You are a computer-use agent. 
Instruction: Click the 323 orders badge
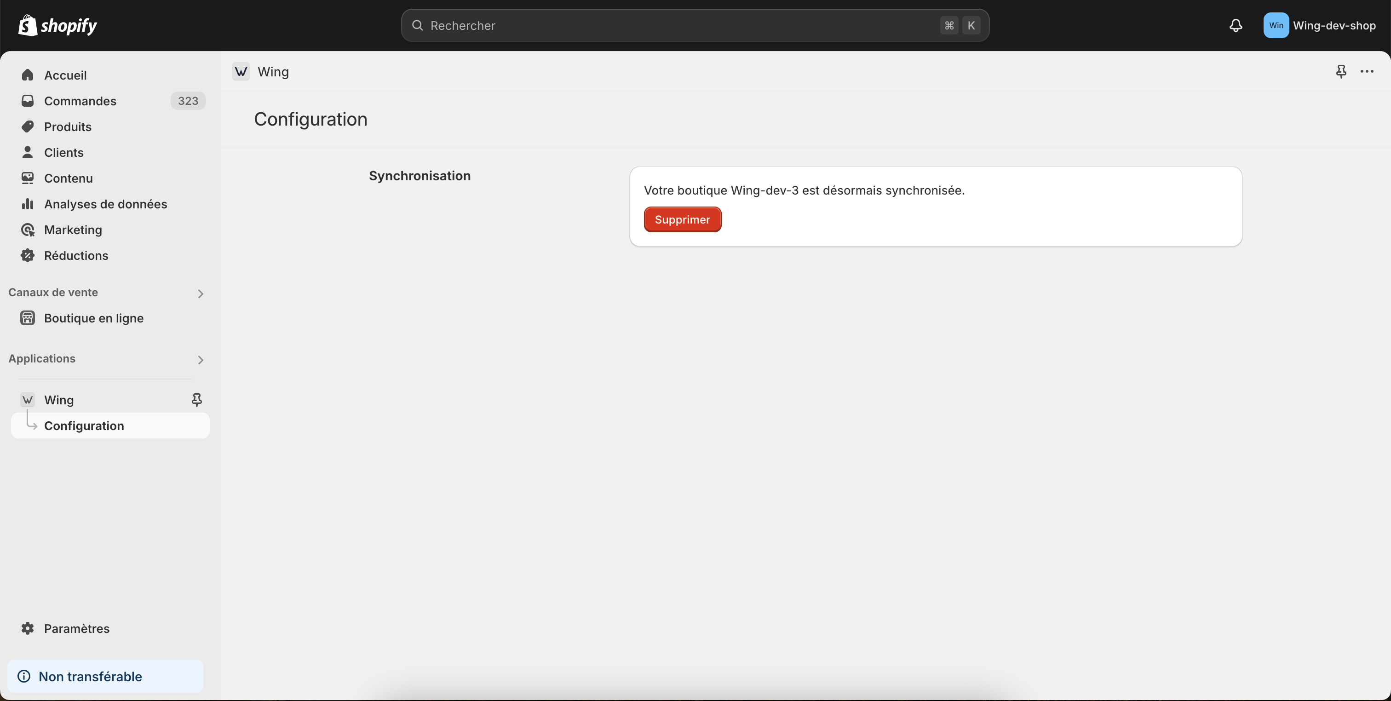pyautogui.click(x=188, y=101)
